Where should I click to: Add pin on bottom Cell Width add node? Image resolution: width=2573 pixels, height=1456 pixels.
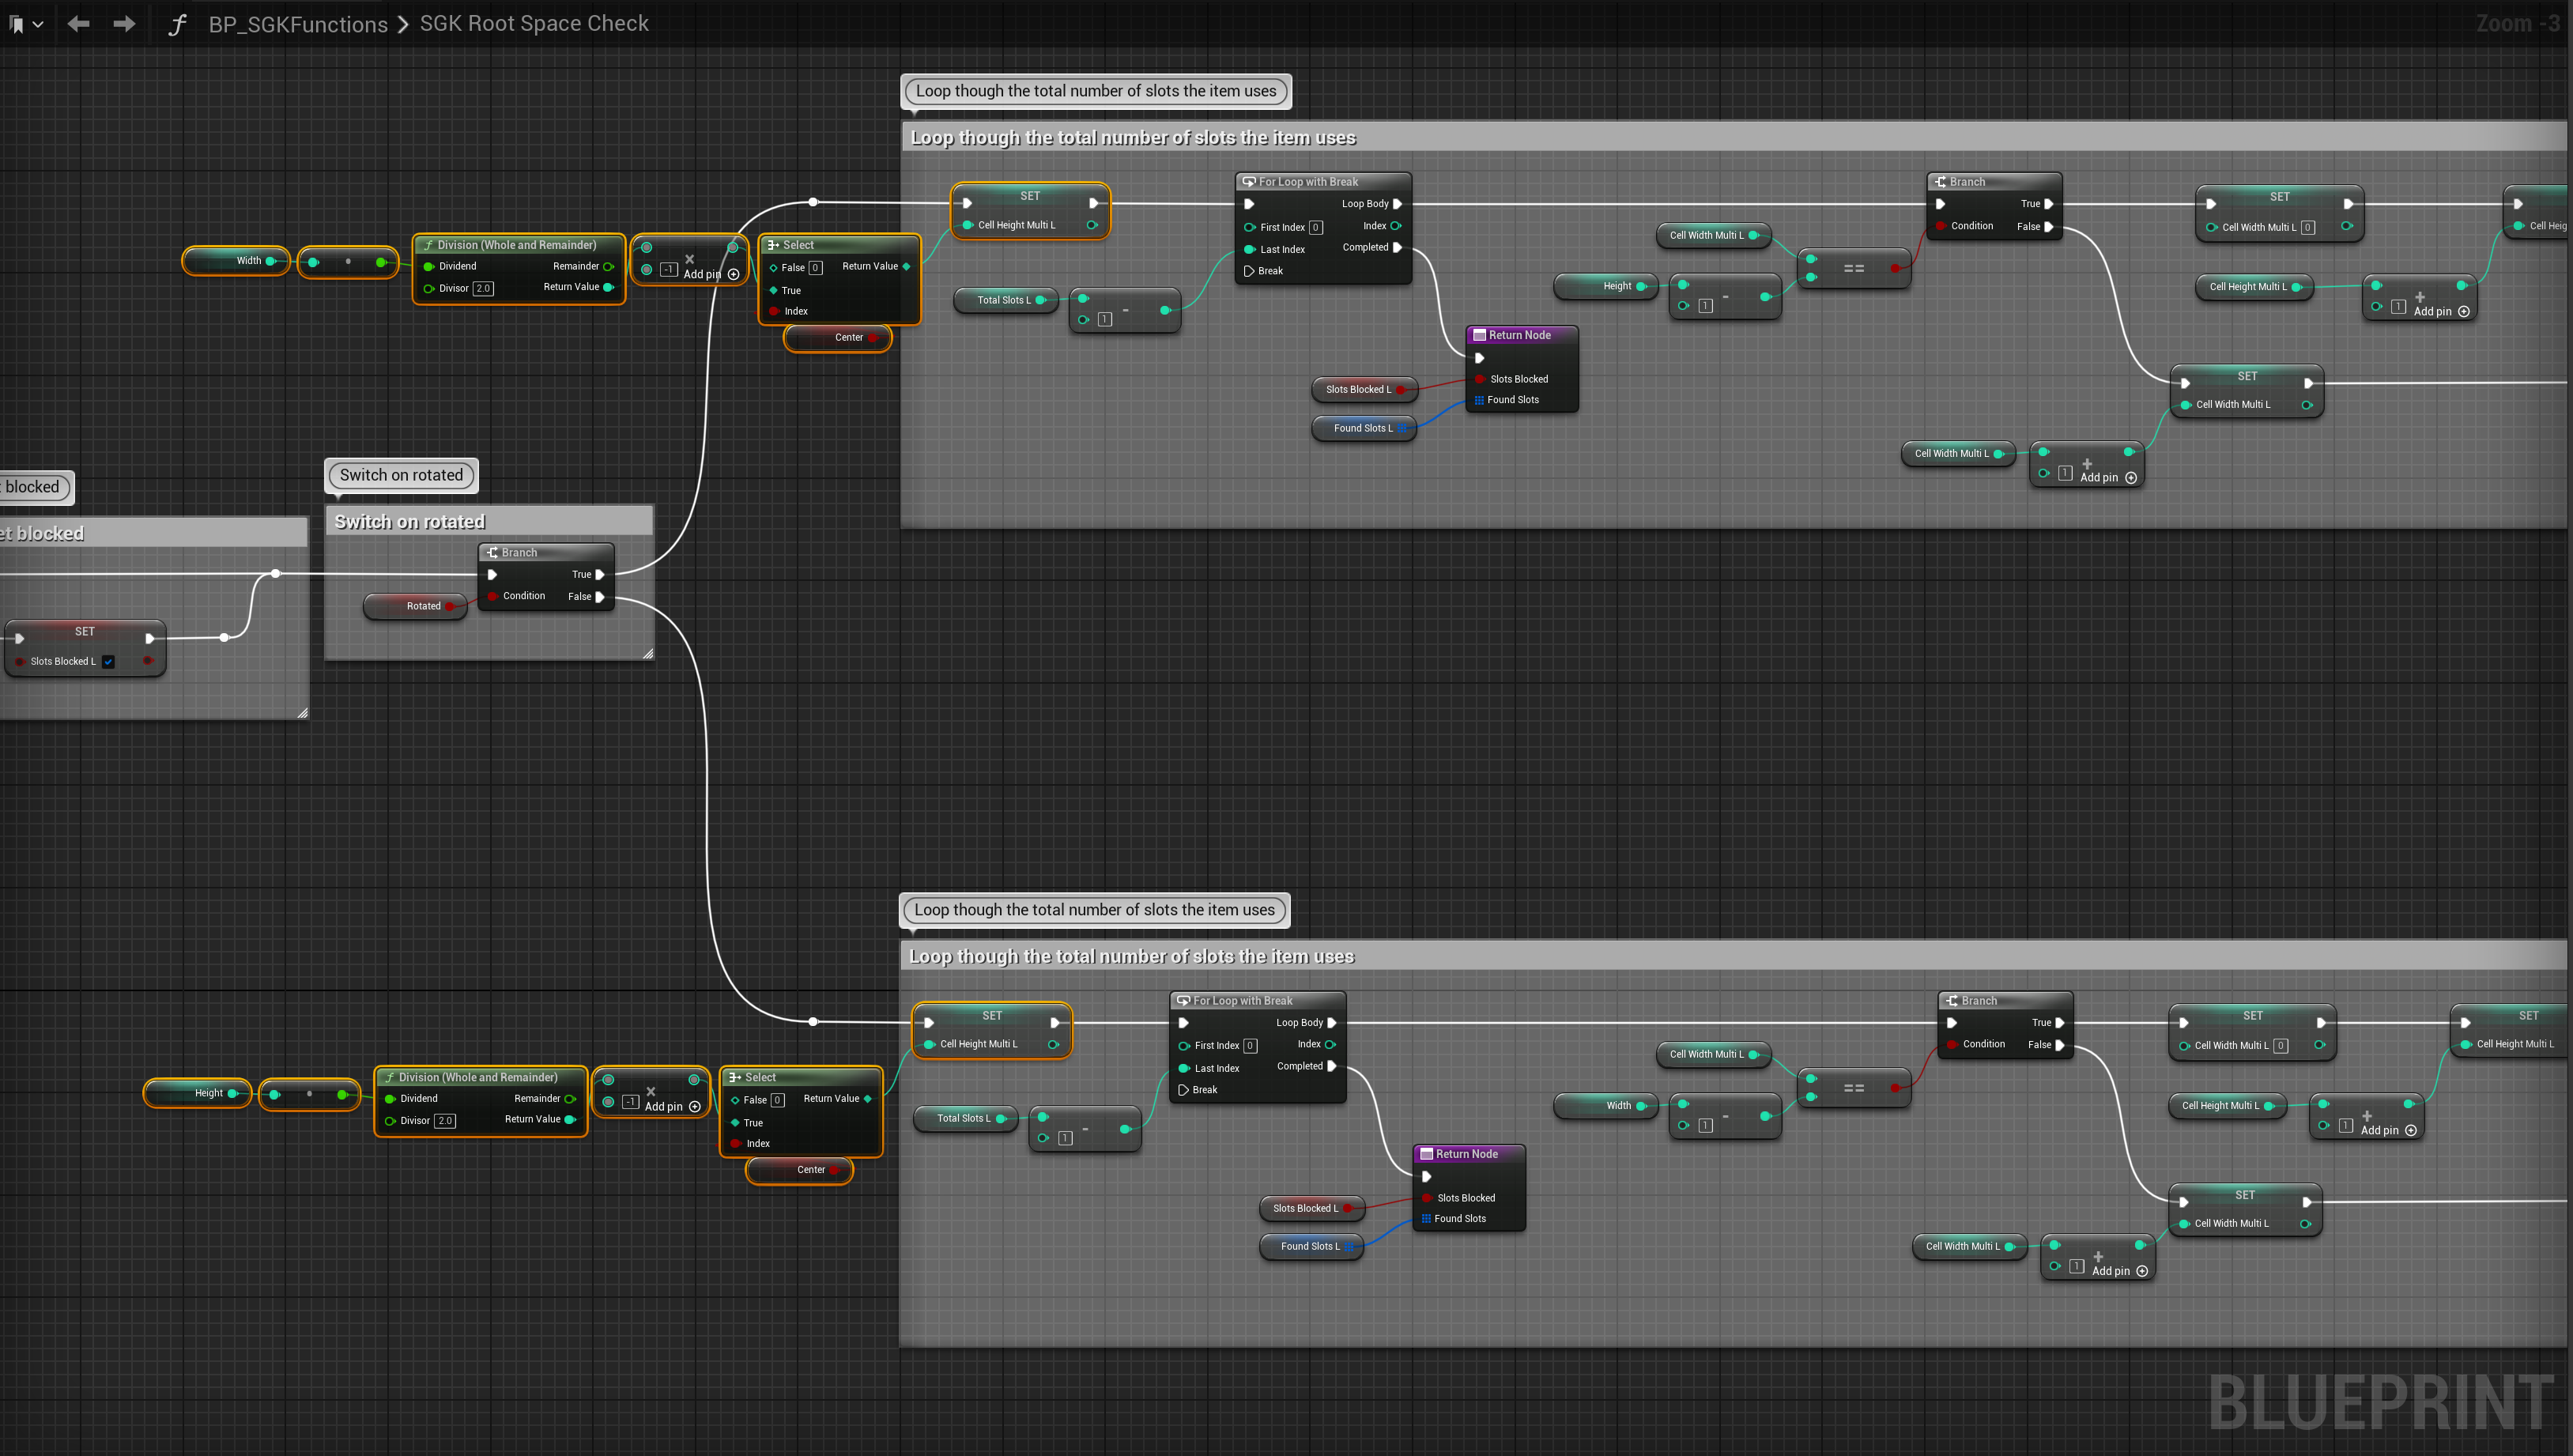2142,1271
